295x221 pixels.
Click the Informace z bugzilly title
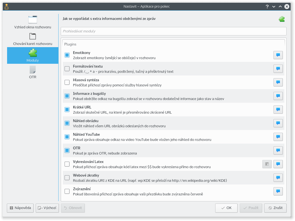tap(89, 93)
